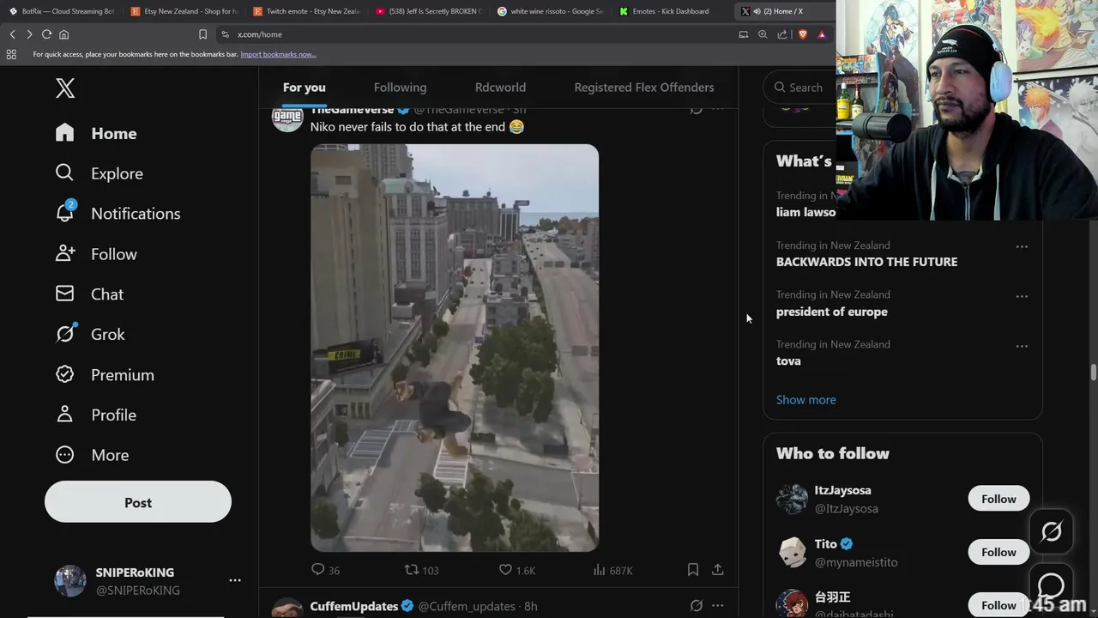Bookmark the TheGameVerse post

click(693, 569)
